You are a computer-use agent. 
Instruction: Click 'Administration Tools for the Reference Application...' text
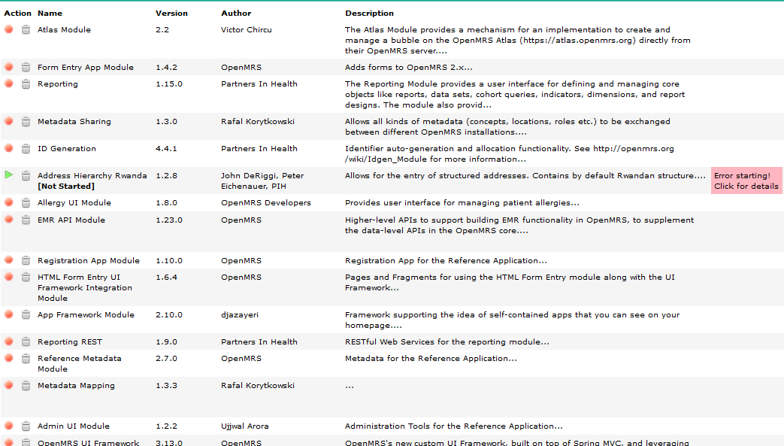coord(453,426)
